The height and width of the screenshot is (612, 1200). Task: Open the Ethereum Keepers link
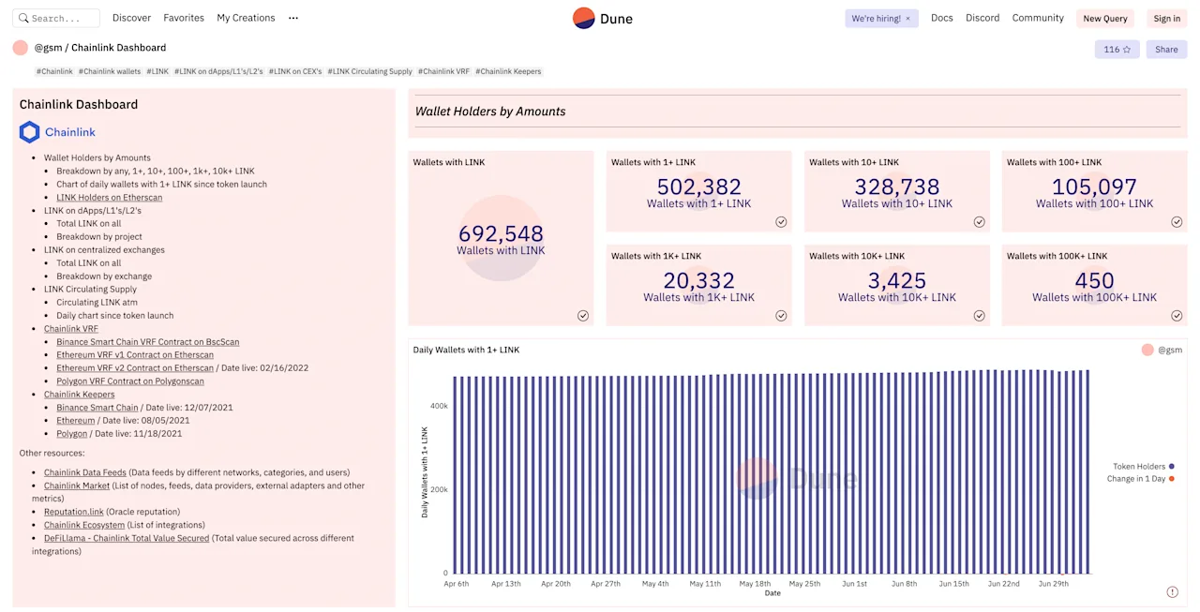tap(75, 421)
